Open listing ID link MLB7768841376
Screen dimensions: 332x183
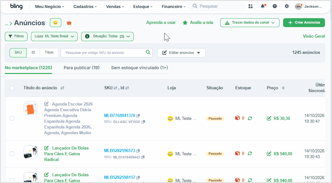click(x=120, y=116)
